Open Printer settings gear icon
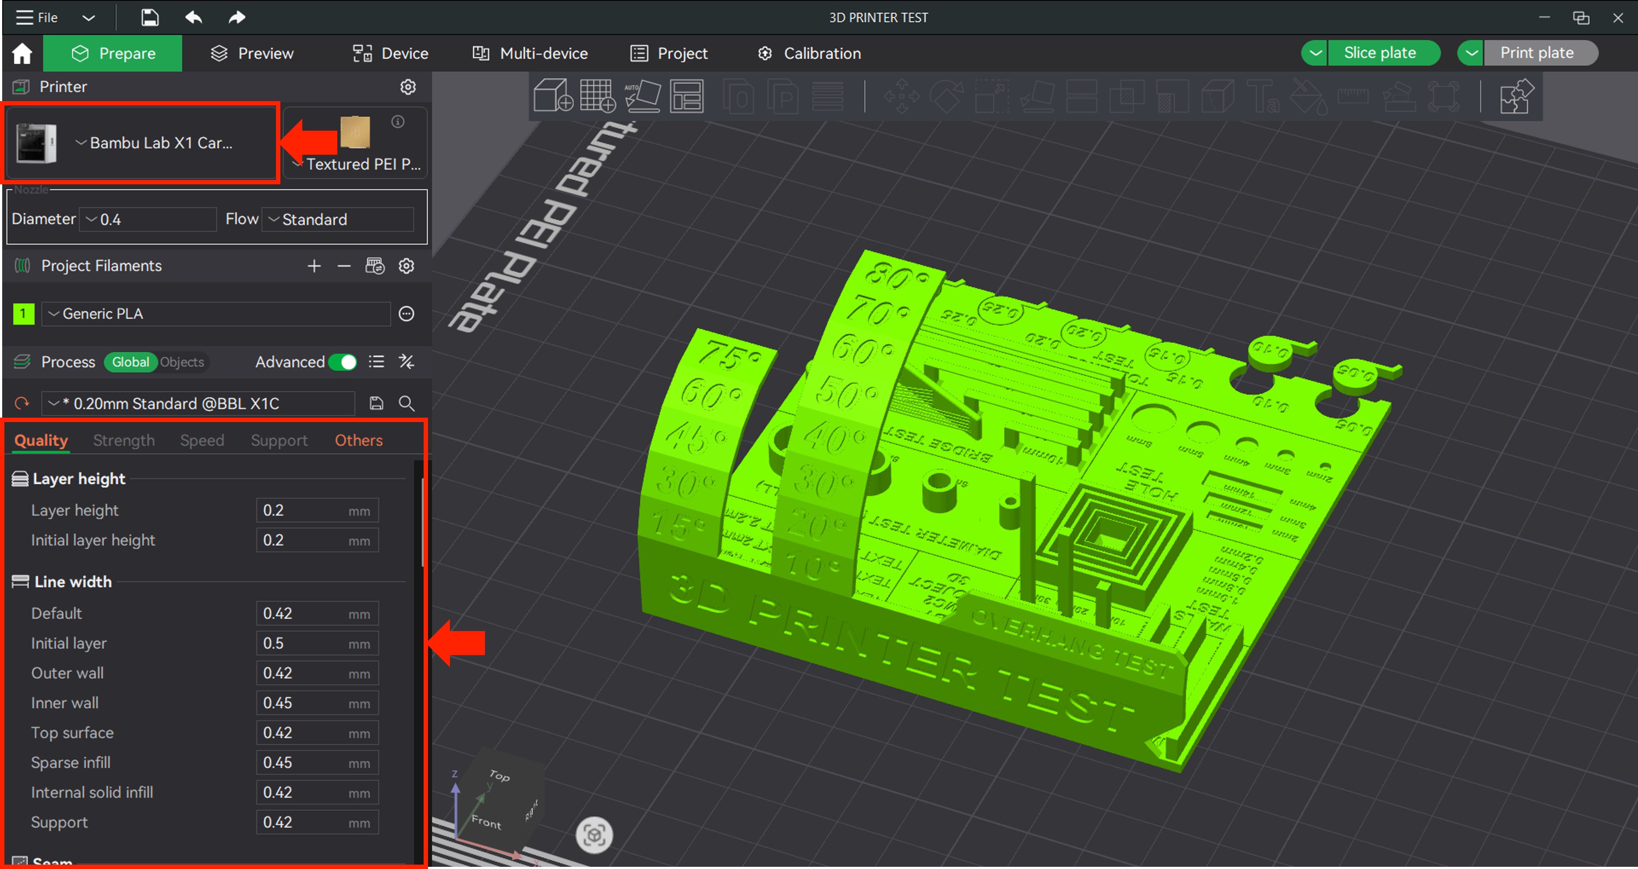1638x869 pixels. tap(408, 87)
